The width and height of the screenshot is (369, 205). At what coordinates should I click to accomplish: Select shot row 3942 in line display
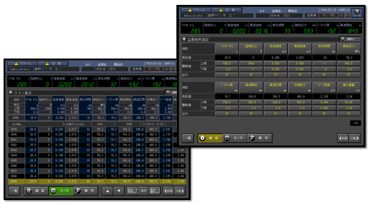[x=97, y=145]
